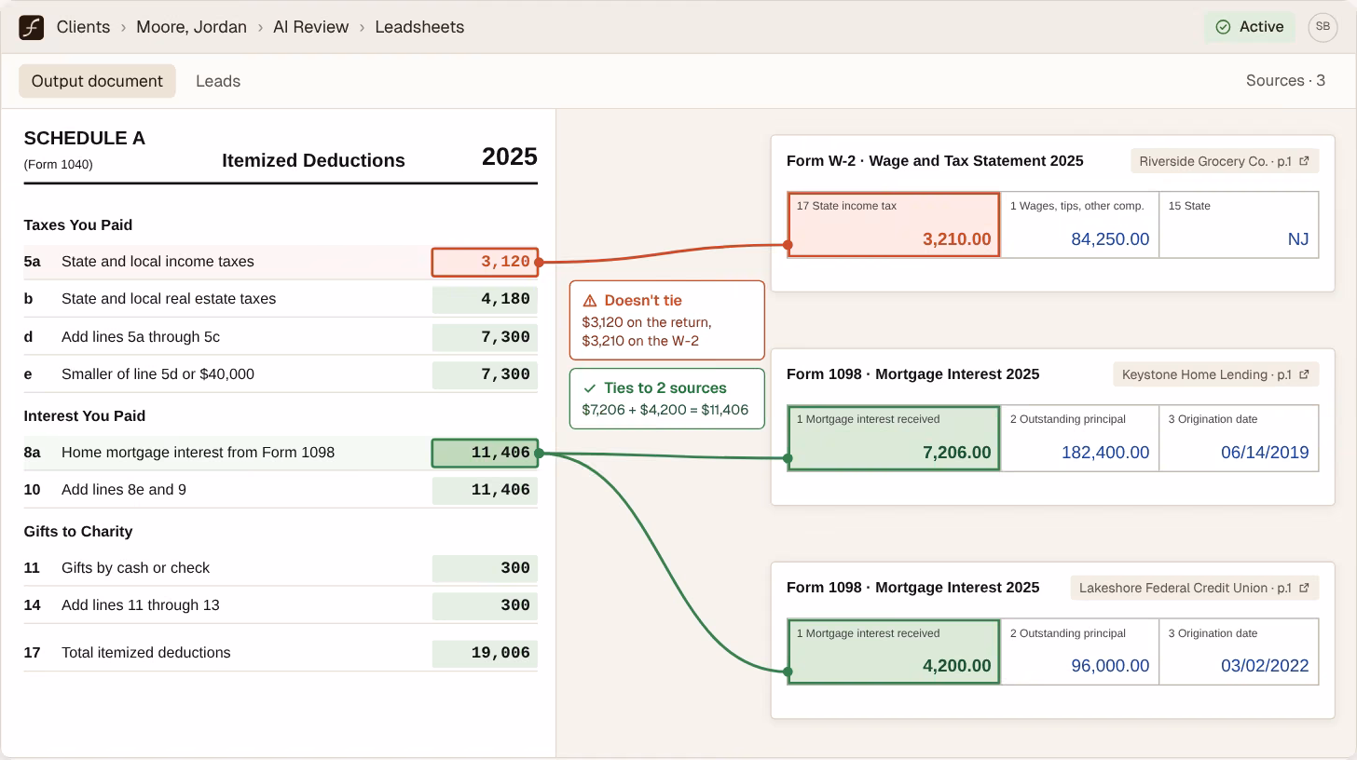The height and width of the screenshot is (760, 1357).
Task: Click W-2 state box NJ
Action: click(x=1239, y=224)
